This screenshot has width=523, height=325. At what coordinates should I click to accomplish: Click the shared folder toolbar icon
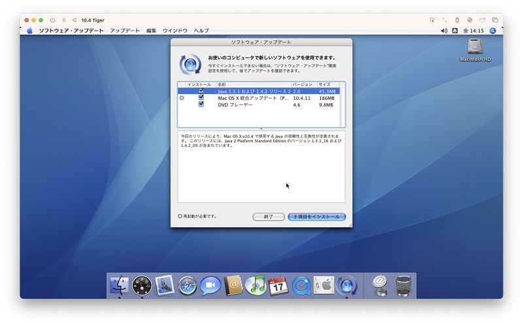(x=482, y=20)
